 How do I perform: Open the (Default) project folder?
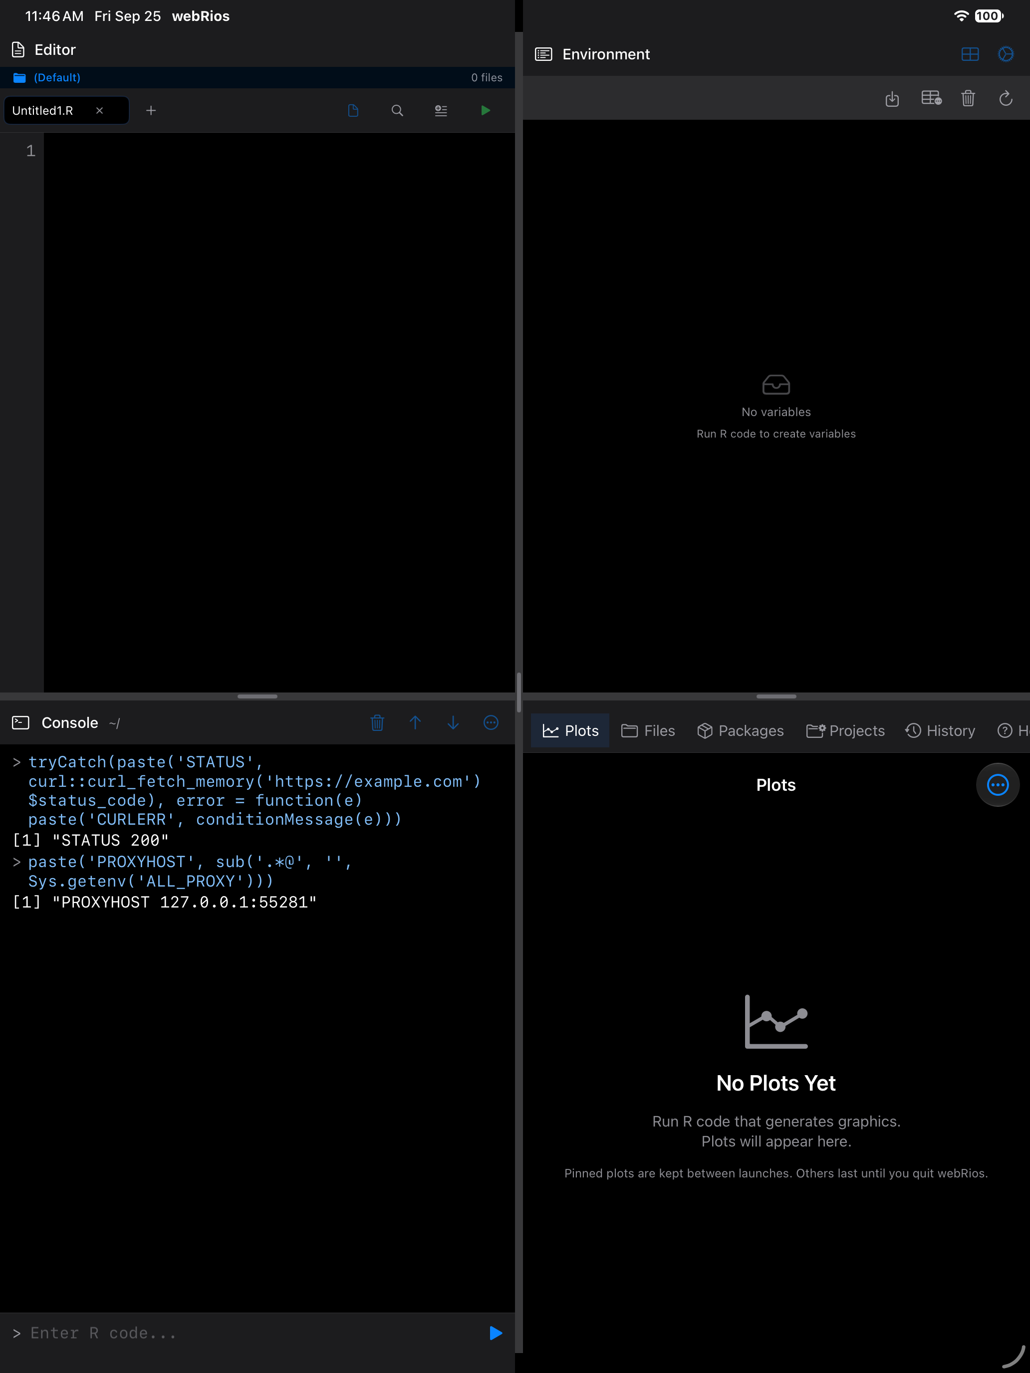click(47, 78)
